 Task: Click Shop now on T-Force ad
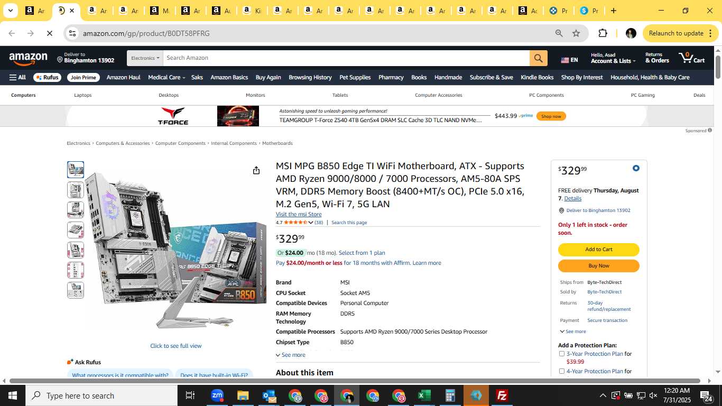[x=551, y=116]
